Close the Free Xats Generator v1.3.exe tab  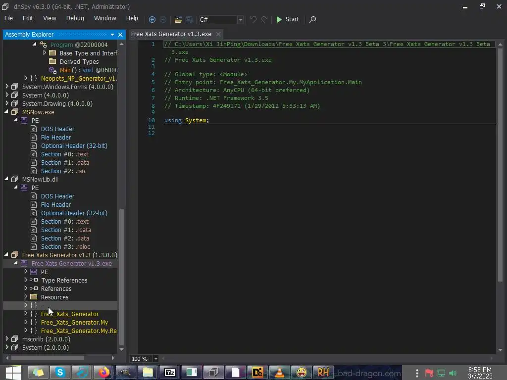pyautogui.click(x=218, y=34)
